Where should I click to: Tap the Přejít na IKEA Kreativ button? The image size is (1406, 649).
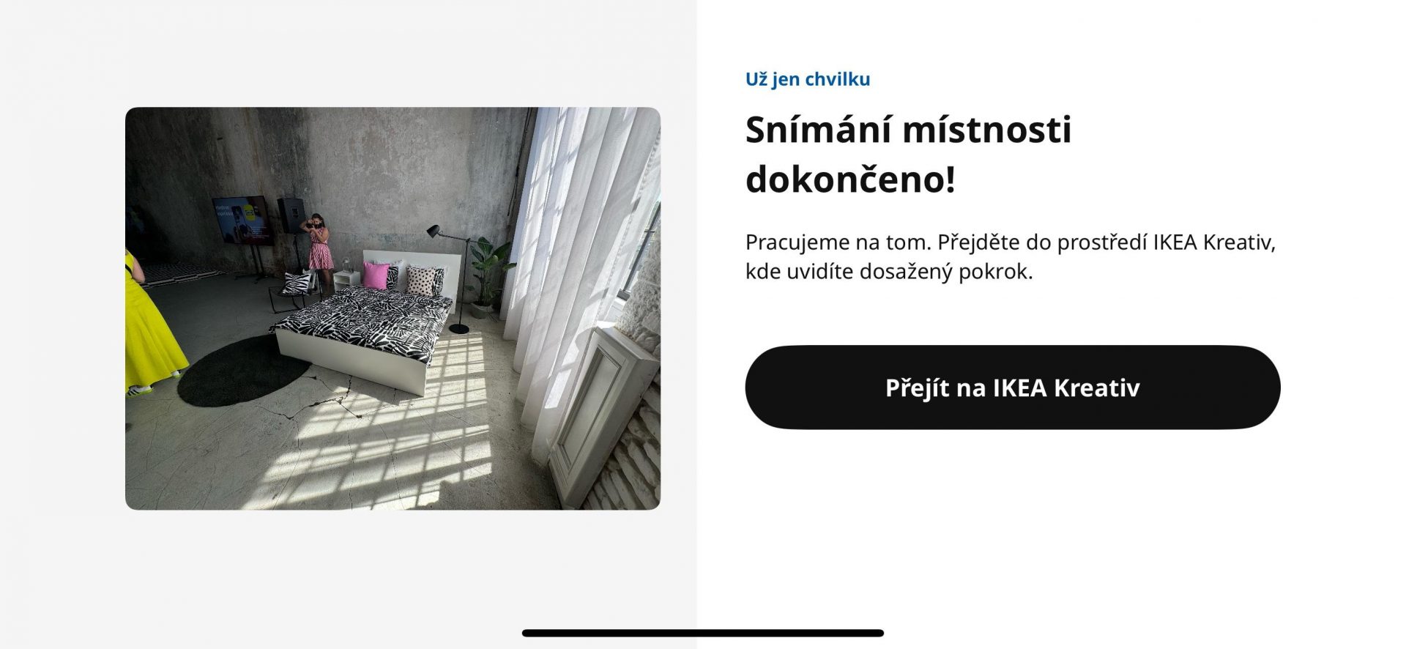pos(1013,387)
